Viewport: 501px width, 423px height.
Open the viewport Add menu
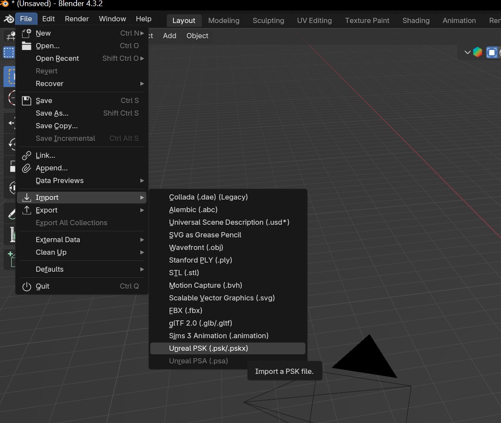(169, 36)
